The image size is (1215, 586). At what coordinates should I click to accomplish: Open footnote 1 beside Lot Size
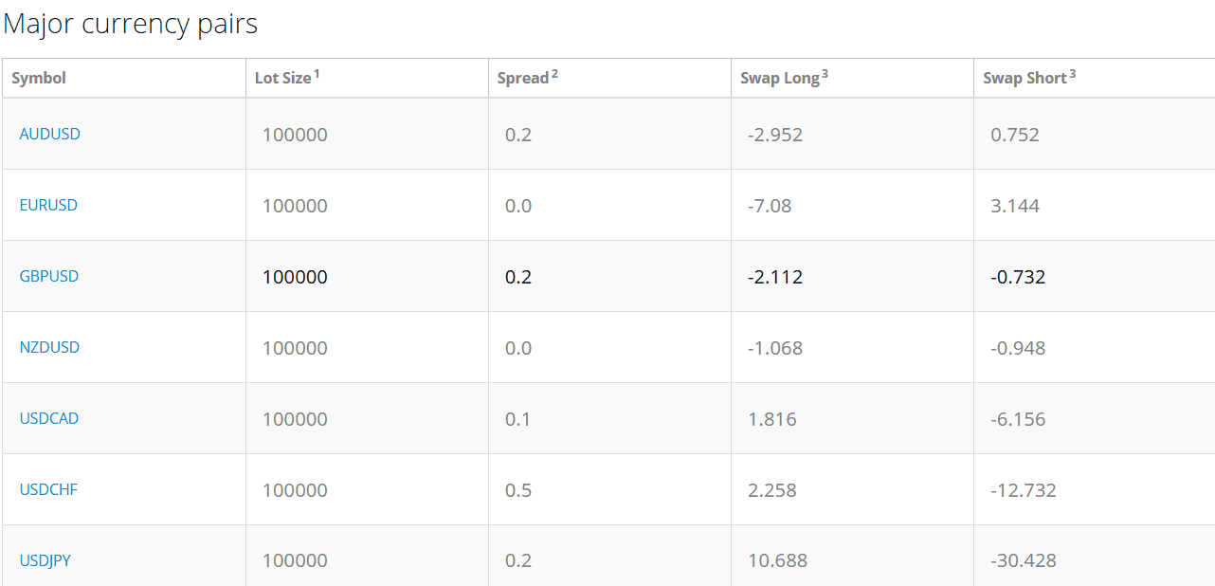pos(317,73)
